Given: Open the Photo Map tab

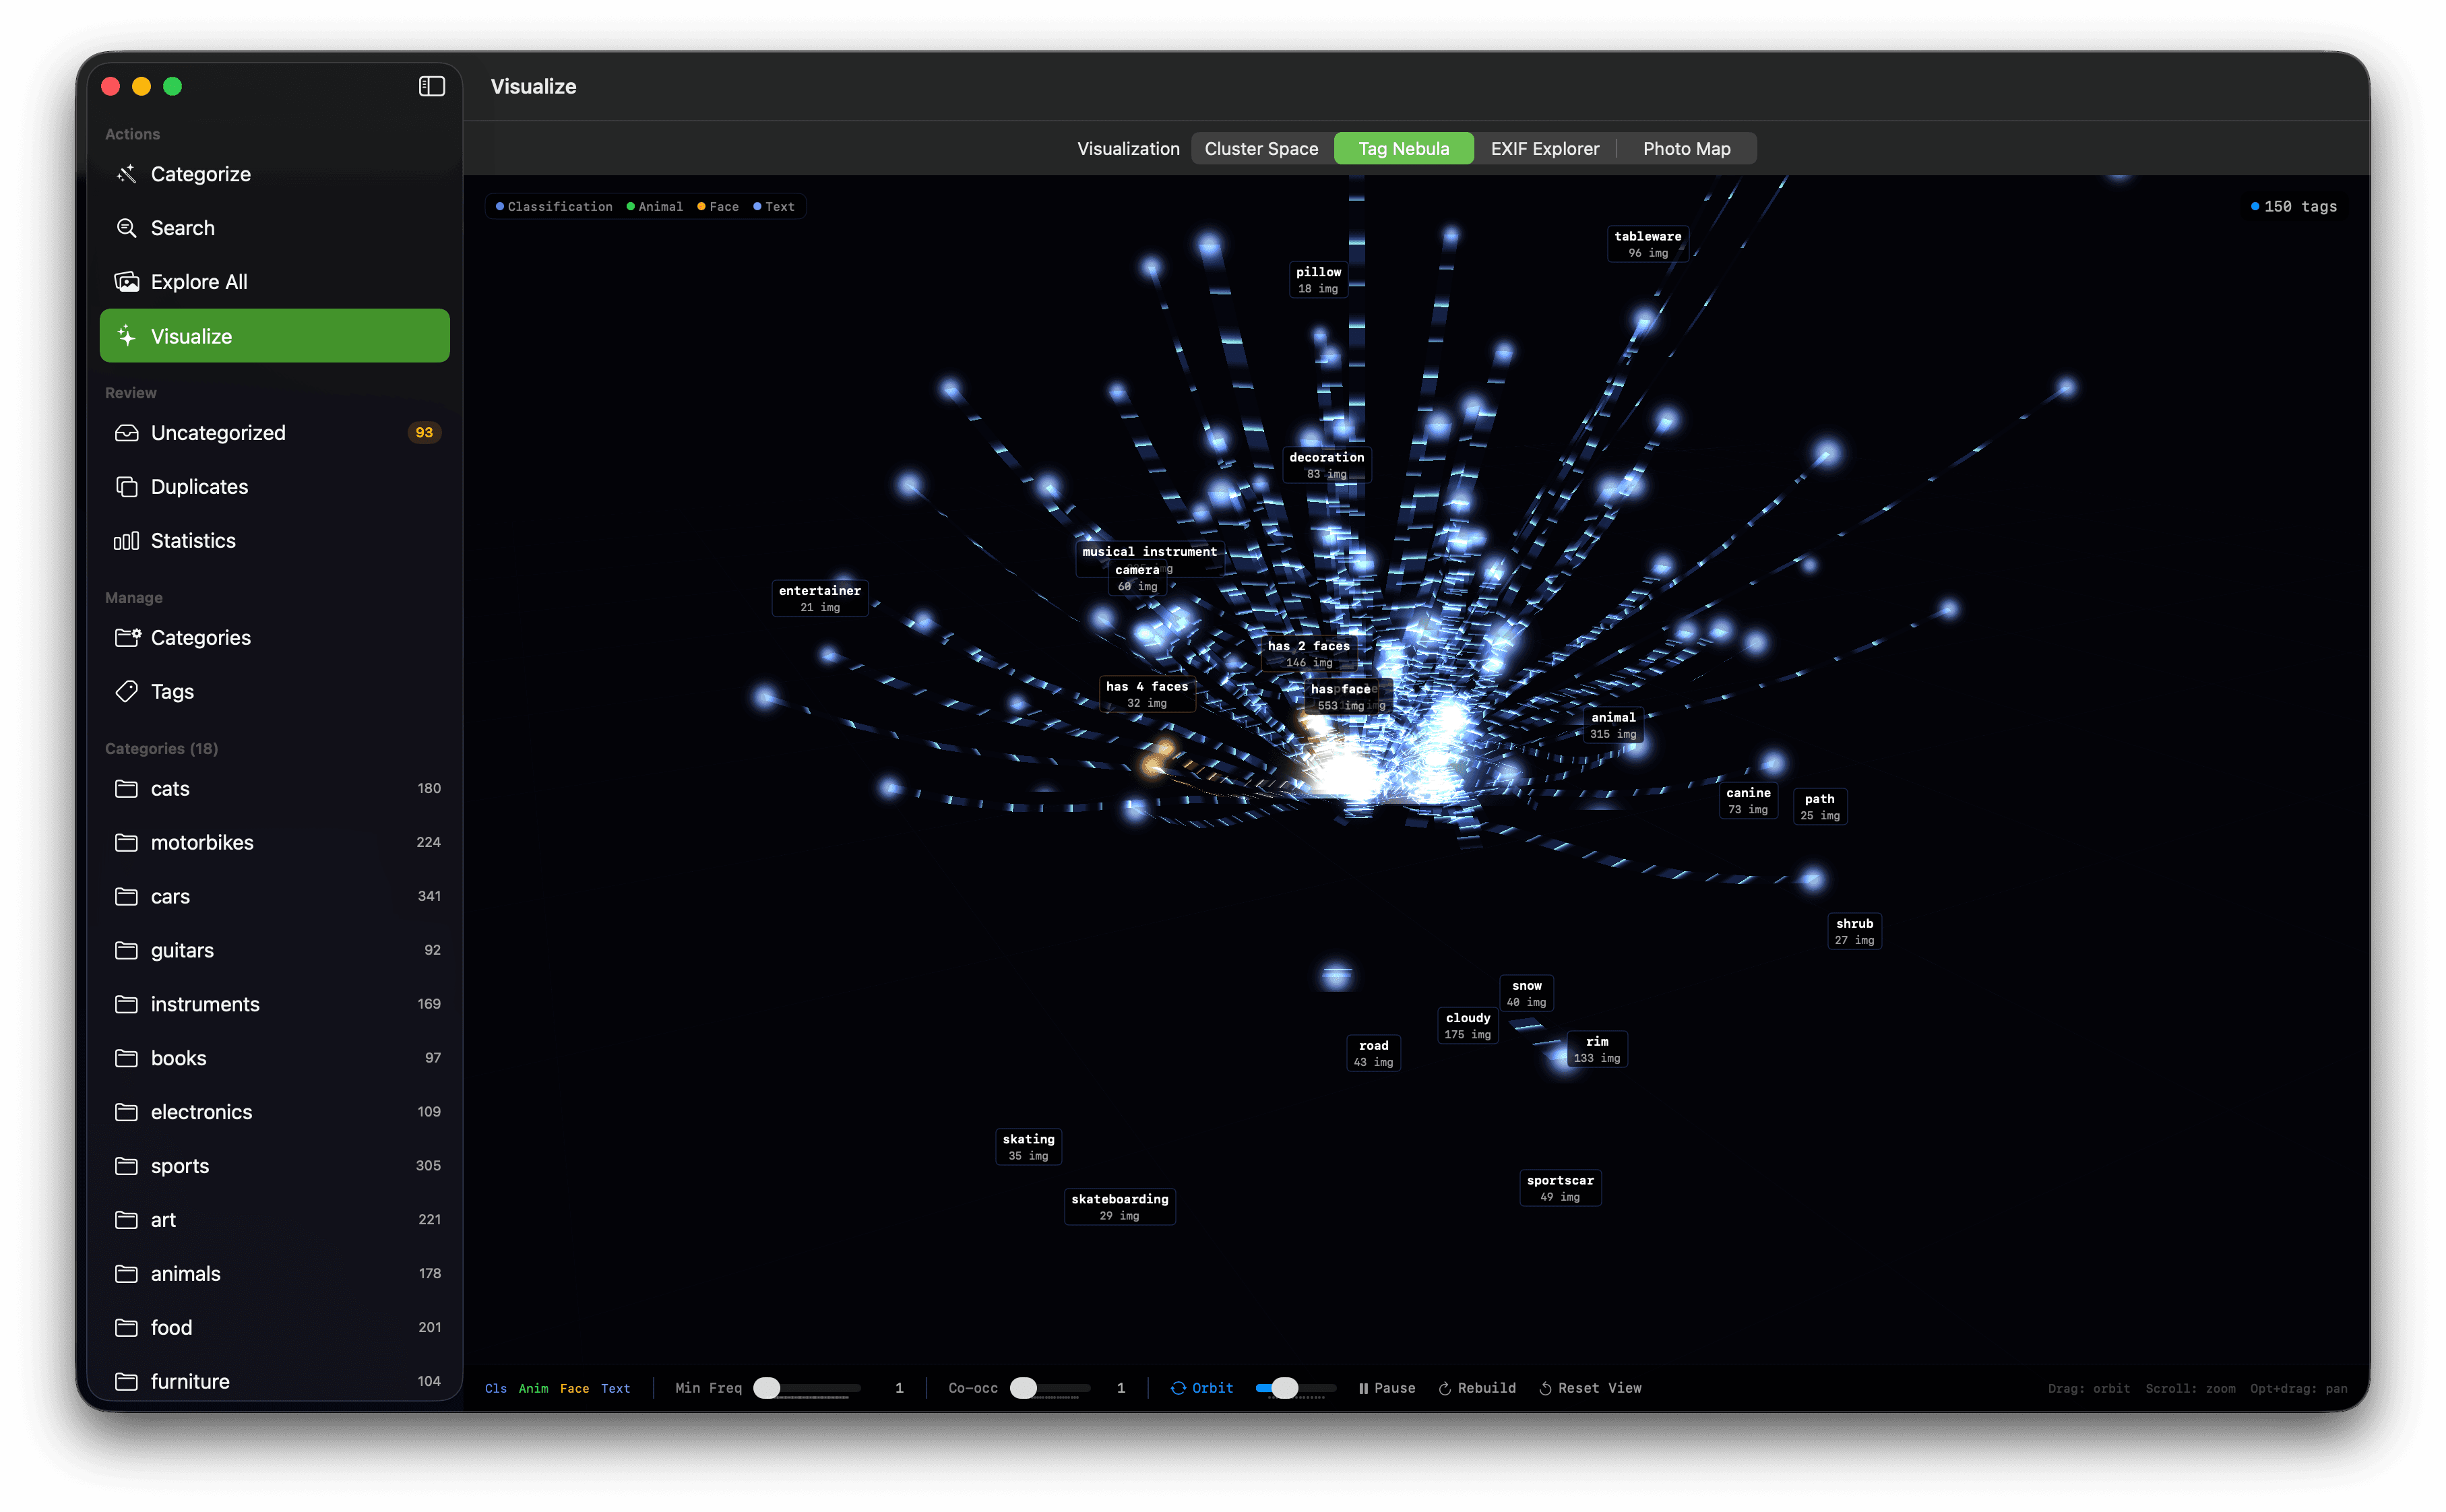Looking at the screenshot, I should 1686,148.
